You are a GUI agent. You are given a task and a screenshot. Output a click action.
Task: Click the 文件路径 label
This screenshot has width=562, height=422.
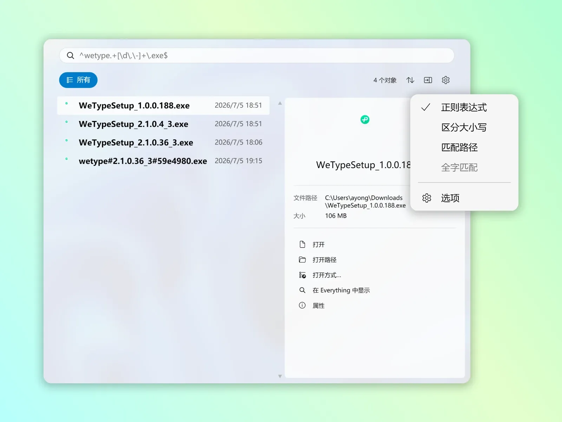click(x=305, y=198)
